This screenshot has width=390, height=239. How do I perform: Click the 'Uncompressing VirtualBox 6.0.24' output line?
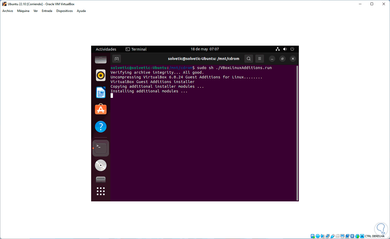tap(186, 77)
